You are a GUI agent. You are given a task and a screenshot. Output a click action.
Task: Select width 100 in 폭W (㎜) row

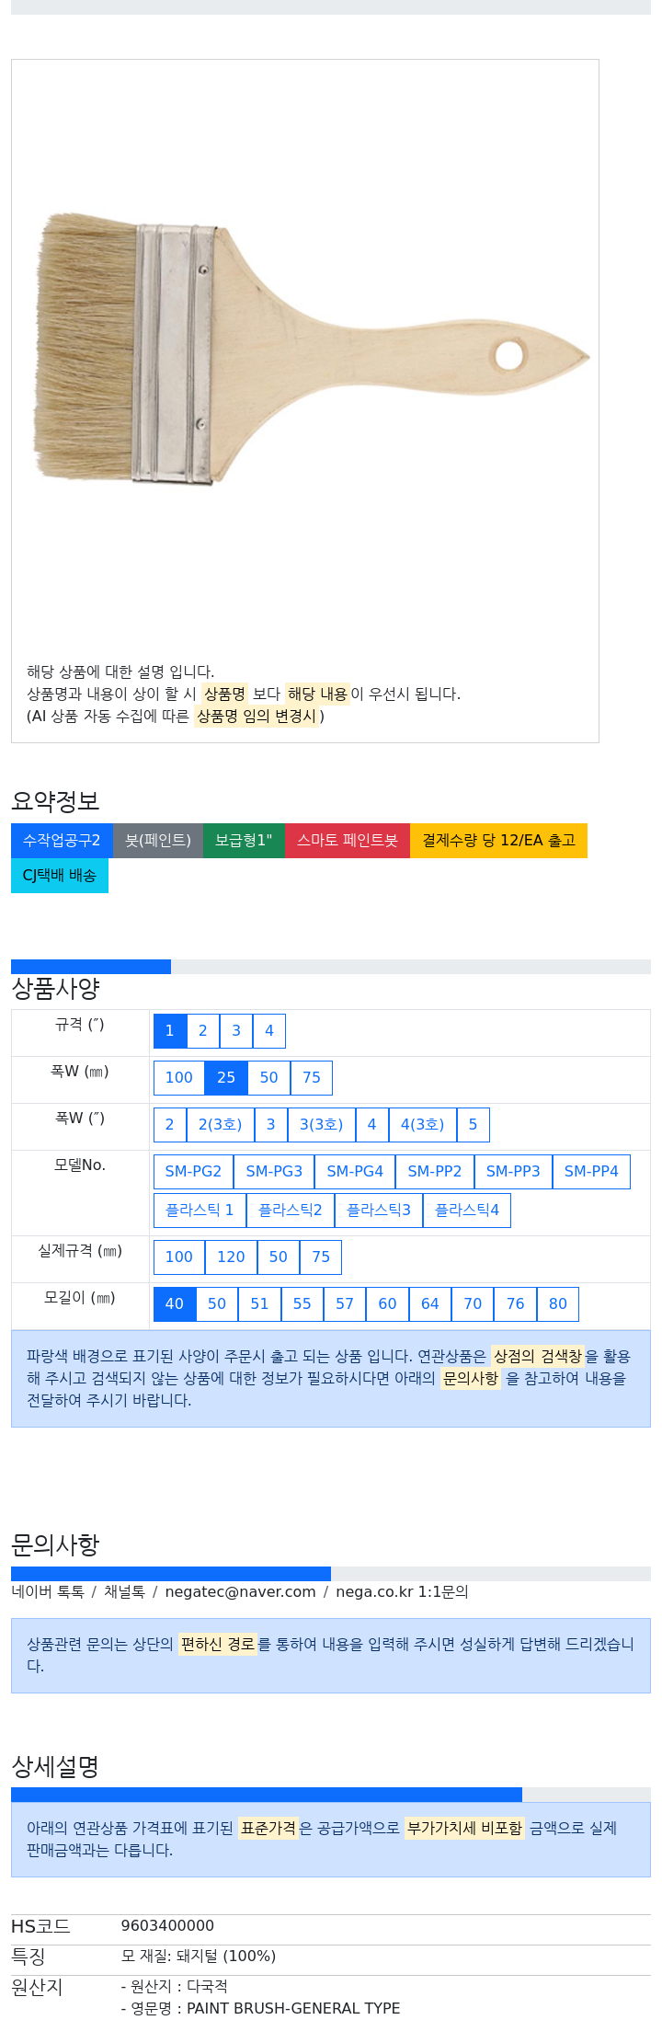point(179,1078)
